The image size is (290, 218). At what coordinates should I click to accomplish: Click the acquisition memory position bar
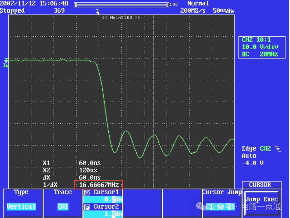click(122, 5)
